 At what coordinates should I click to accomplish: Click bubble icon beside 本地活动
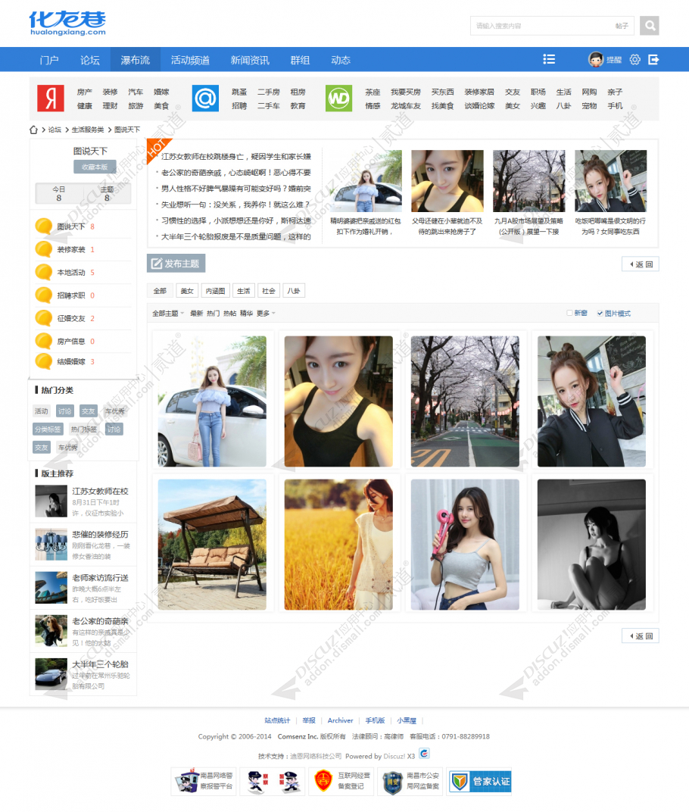[43, 272]
